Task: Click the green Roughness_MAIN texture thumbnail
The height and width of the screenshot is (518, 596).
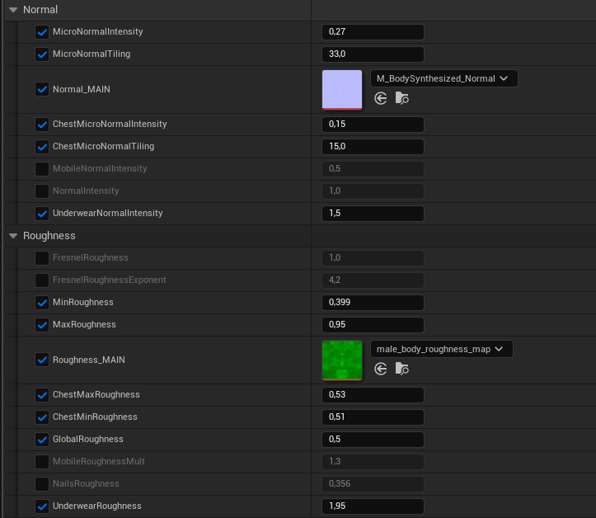Action: point(342,360)
